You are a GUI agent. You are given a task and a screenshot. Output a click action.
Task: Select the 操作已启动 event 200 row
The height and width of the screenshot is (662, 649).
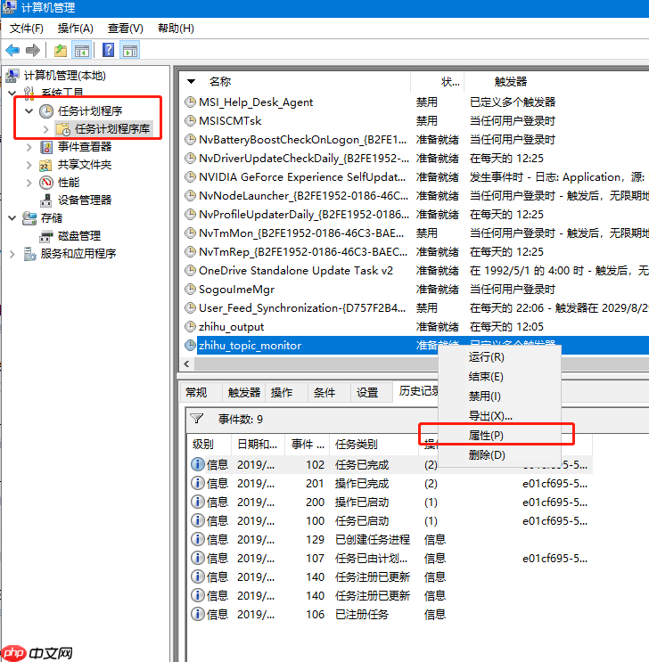click(390, 502)
